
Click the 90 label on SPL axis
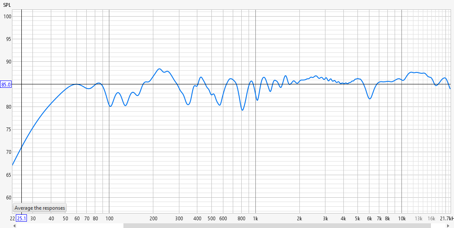[x=9, y=62]
